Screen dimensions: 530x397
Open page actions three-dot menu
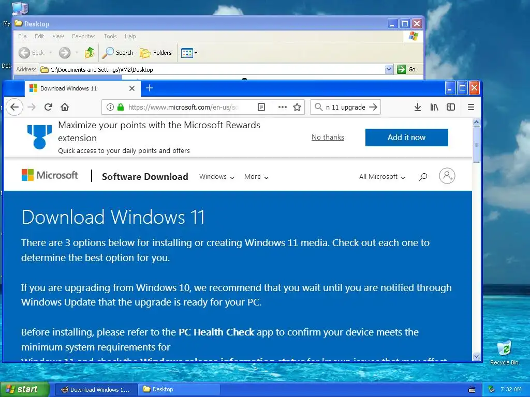click(x=282, y=108)
